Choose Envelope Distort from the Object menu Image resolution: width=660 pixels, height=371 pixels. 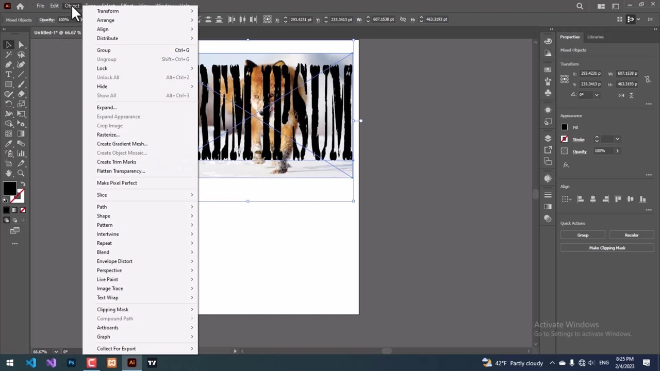[114, 261]
